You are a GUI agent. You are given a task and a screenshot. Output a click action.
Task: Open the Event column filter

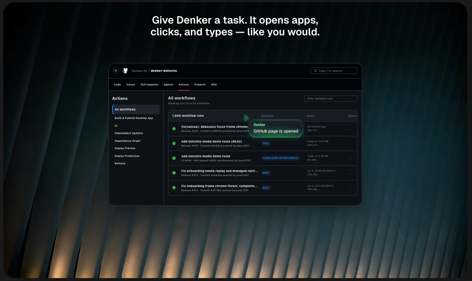click(311, 116)
